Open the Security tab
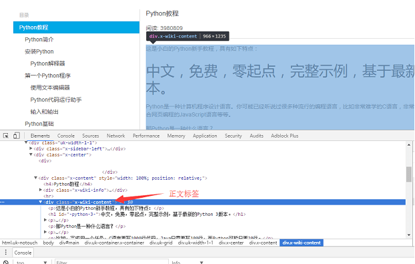This screenshot has height=264, width=415. point(233,136)
